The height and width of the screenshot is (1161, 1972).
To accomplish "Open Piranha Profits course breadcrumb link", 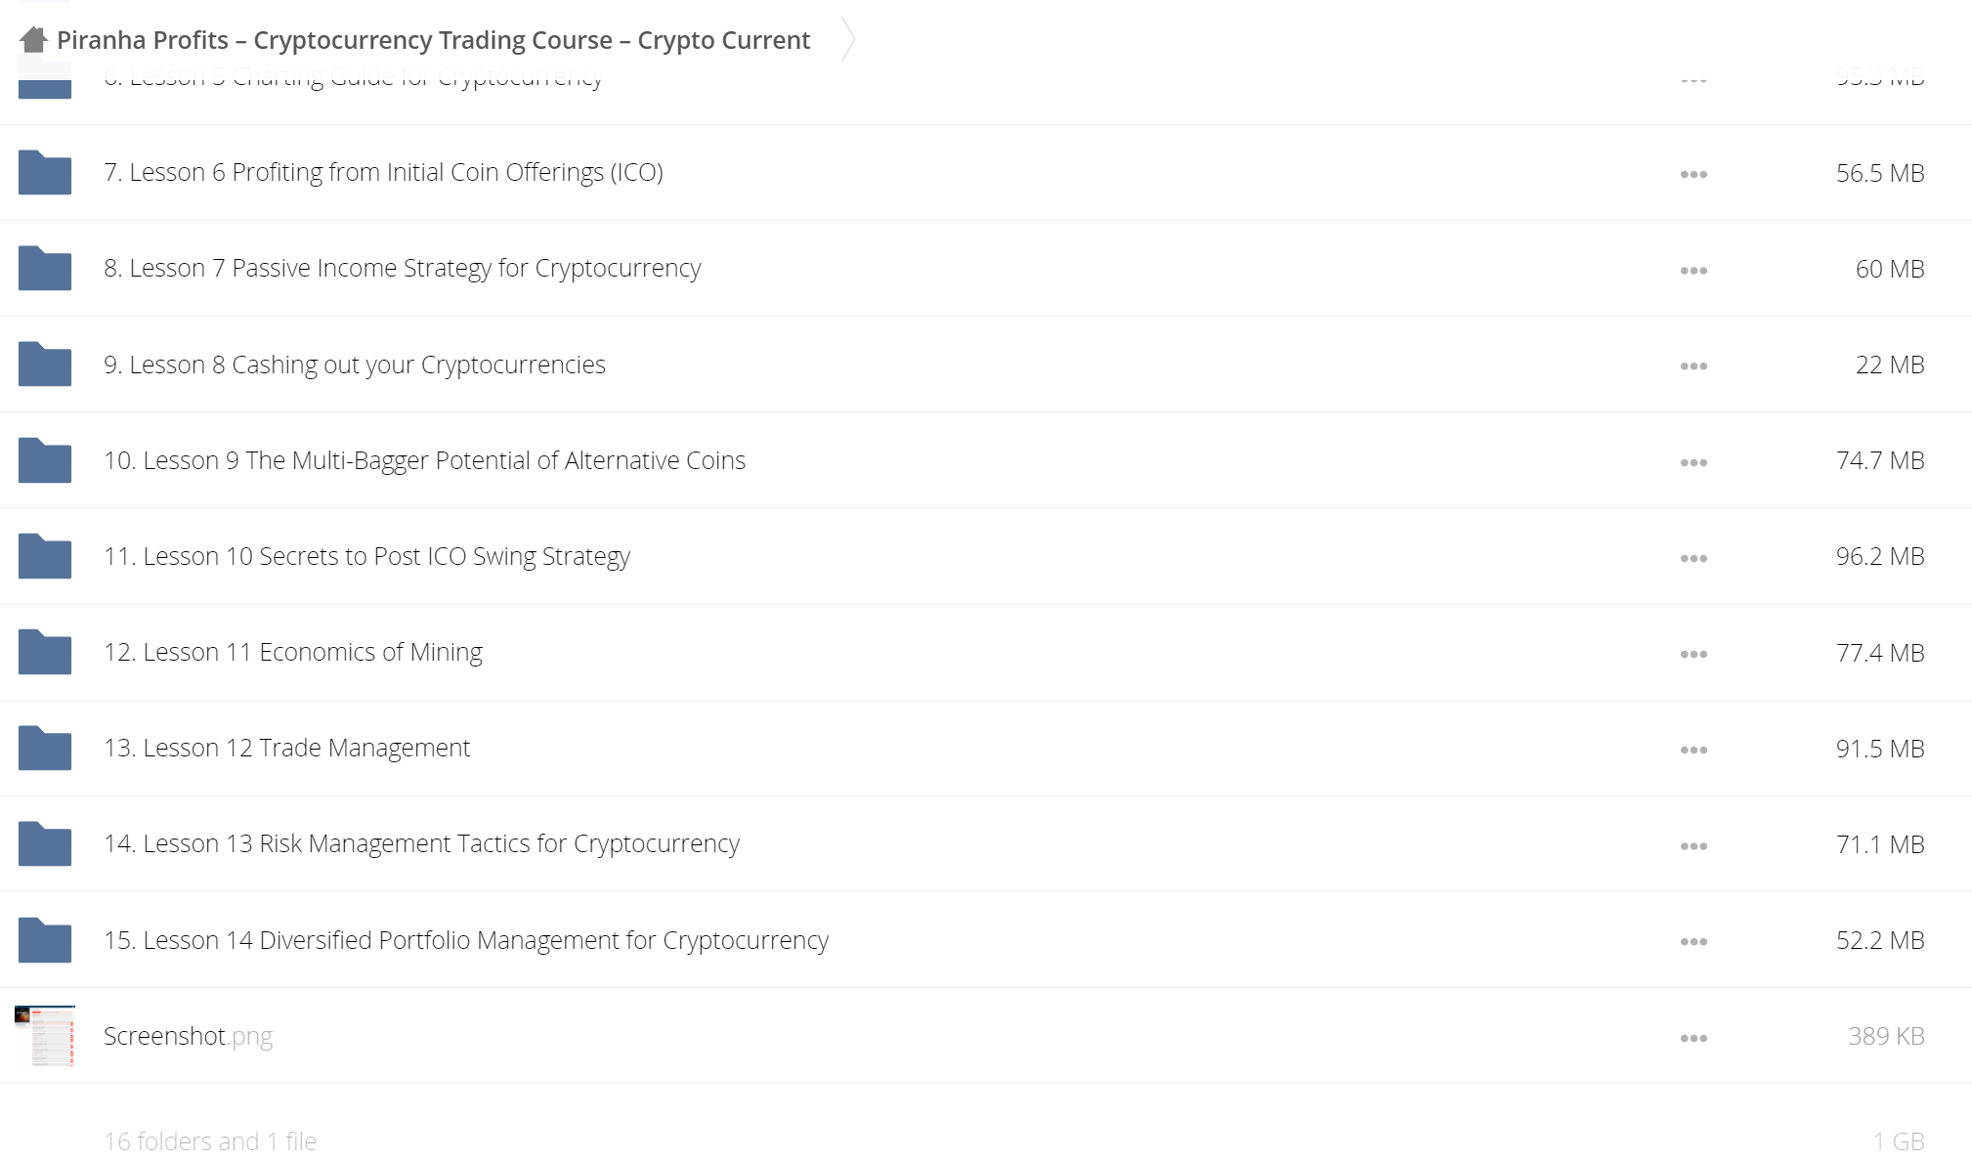I will (x=433, y=40).
